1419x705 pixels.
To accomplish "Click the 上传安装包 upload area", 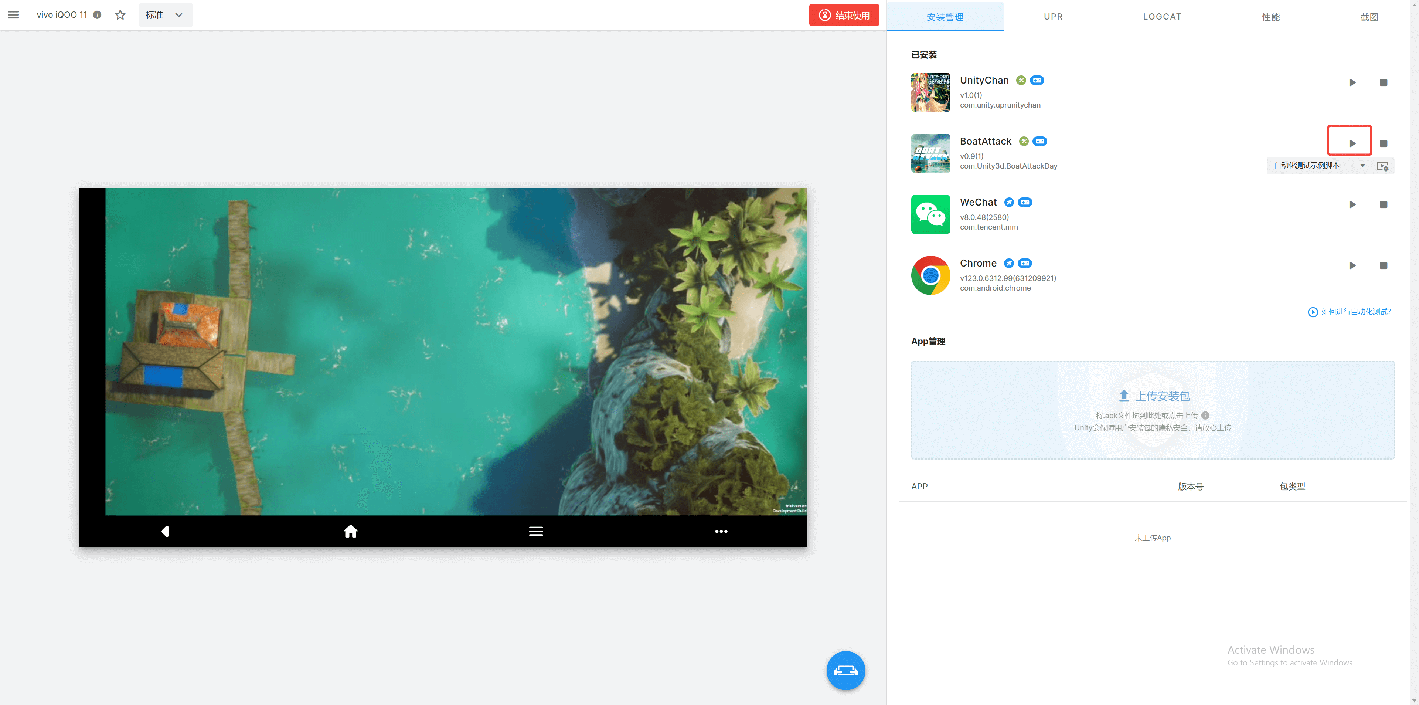I will 1153,410.
